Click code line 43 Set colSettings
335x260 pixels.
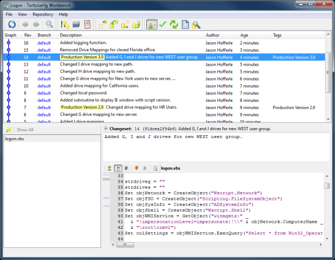tap(224, 233)
